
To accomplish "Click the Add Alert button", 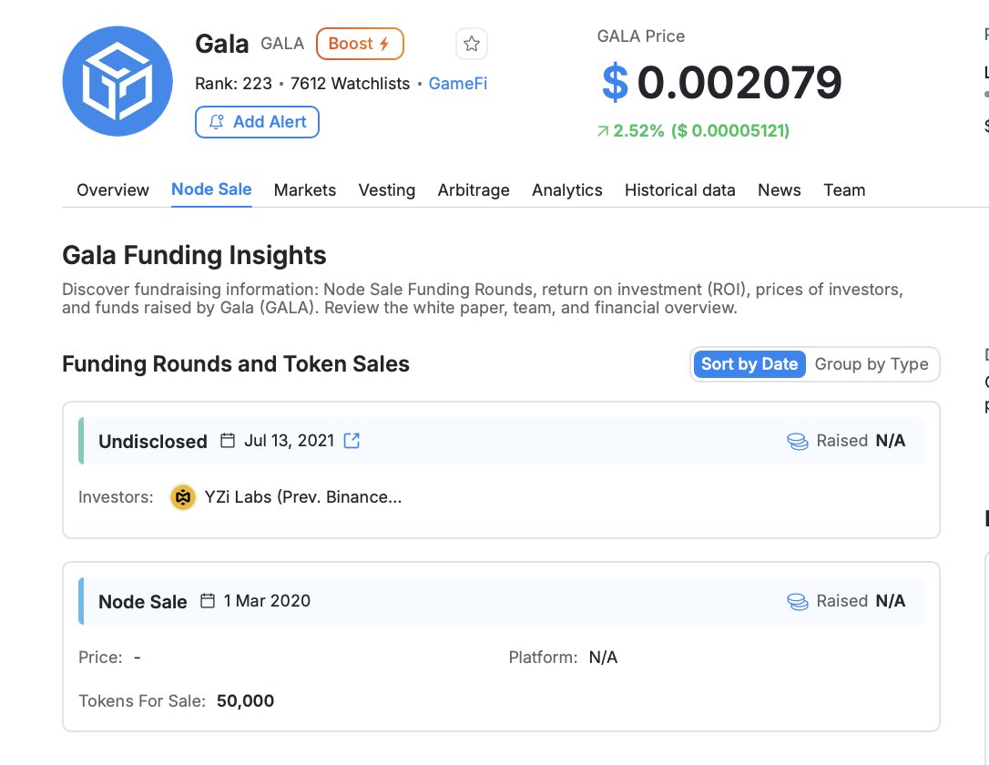I will coord(258,122).
